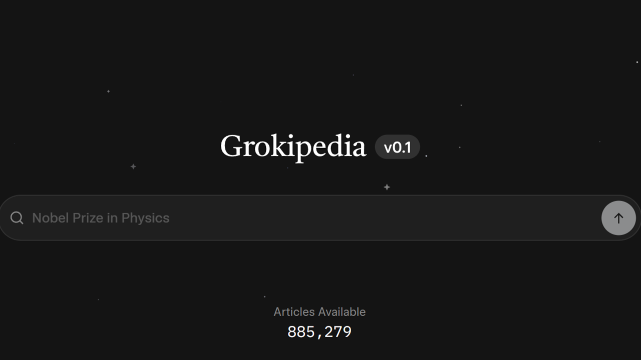Click the star dot at the top-right screen edge

[637, 62]
